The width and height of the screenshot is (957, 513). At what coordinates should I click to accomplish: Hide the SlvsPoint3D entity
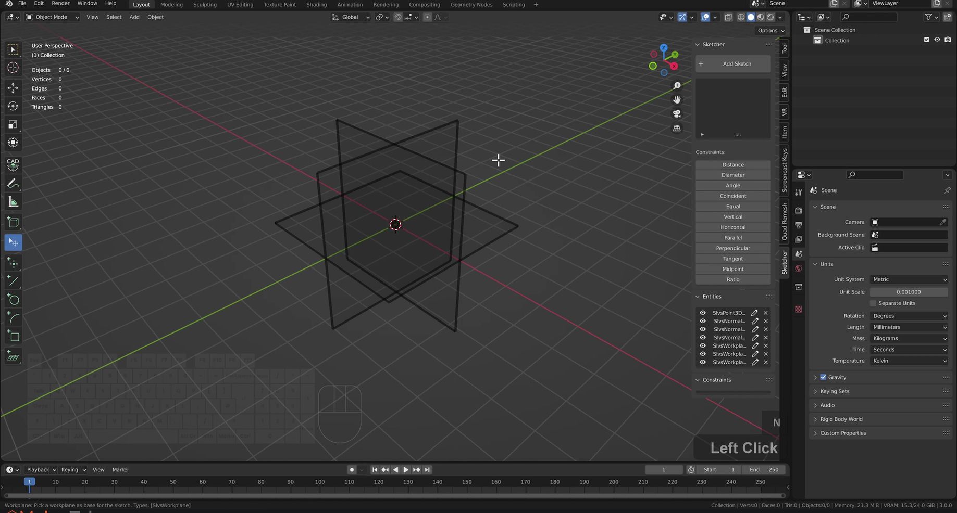[x=702, y=313]
